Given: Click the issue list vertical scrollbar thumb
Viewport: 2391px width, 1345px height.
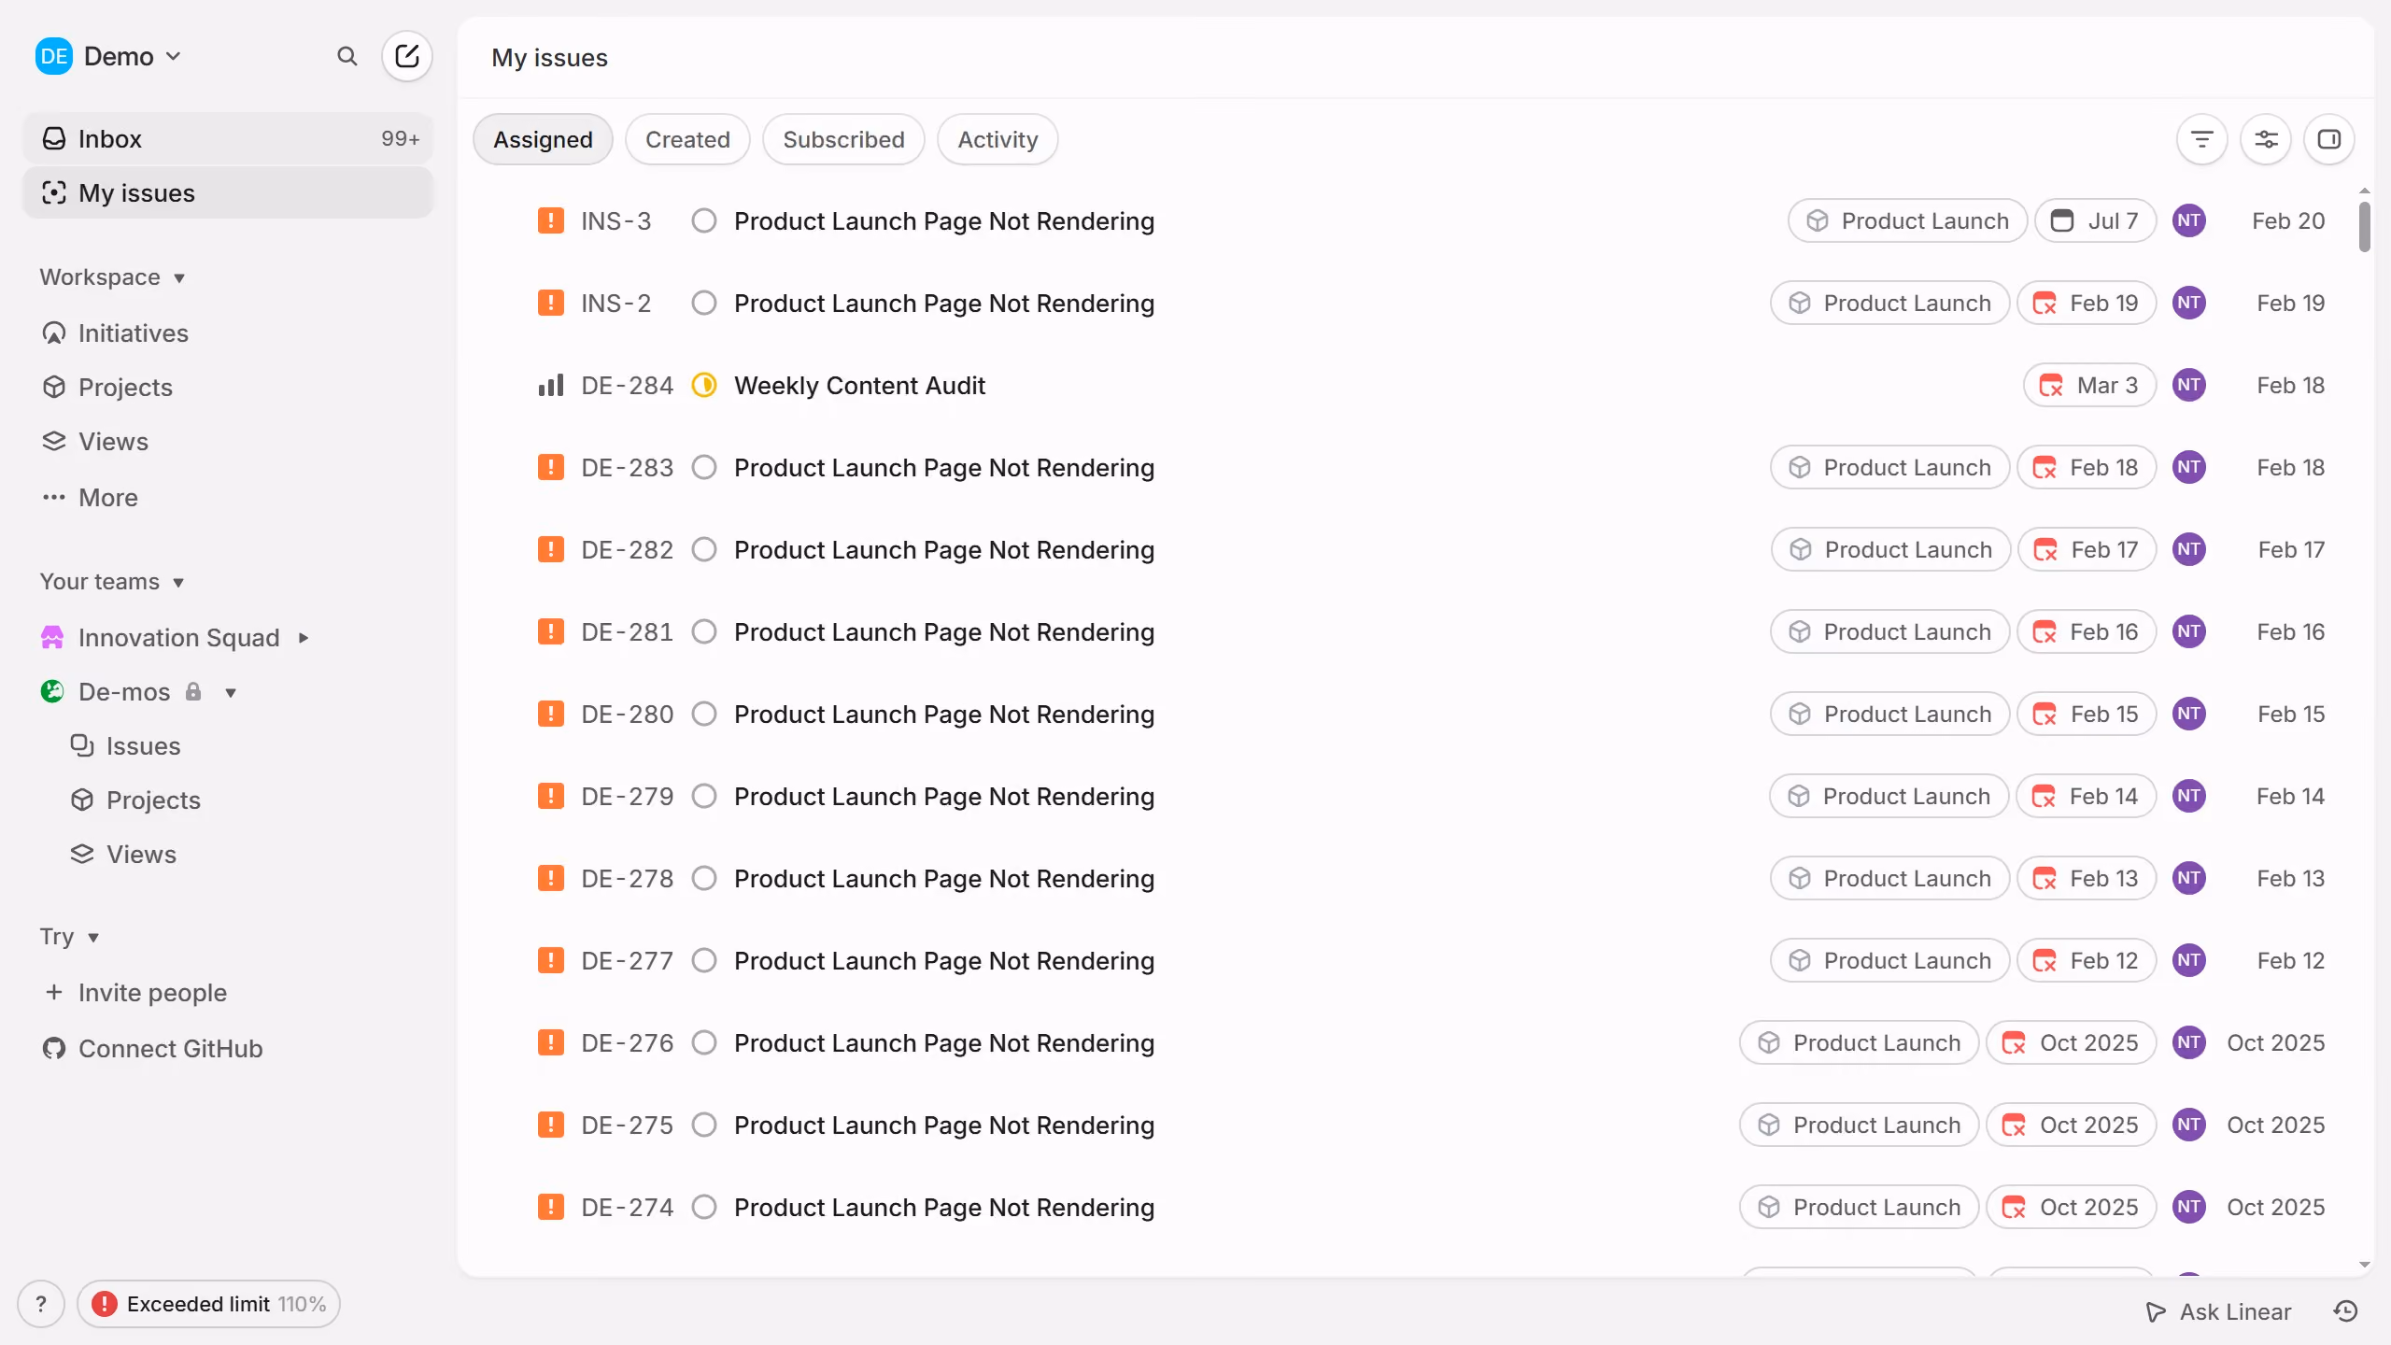Looking at the screenshot, I should point(2365,226).
